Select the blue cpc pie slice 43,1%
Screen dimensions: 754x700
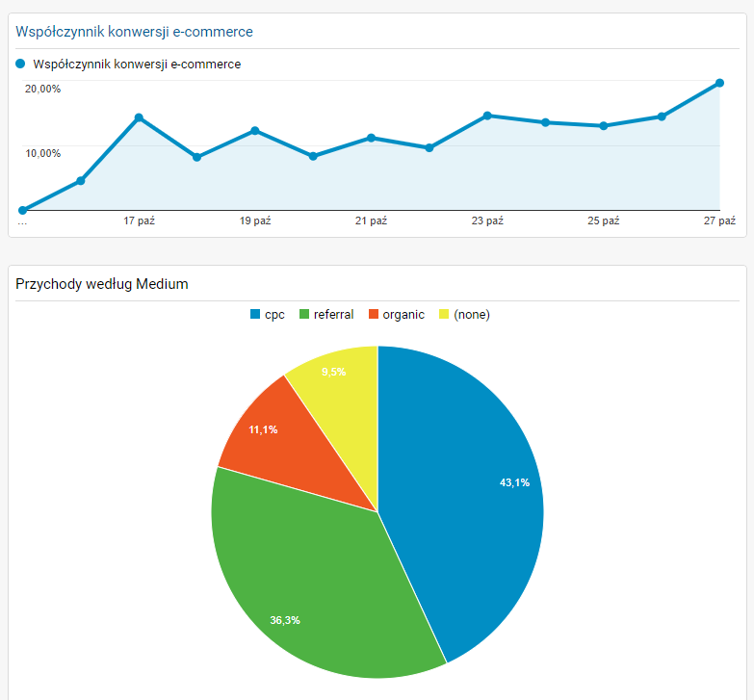pos(472,491)
